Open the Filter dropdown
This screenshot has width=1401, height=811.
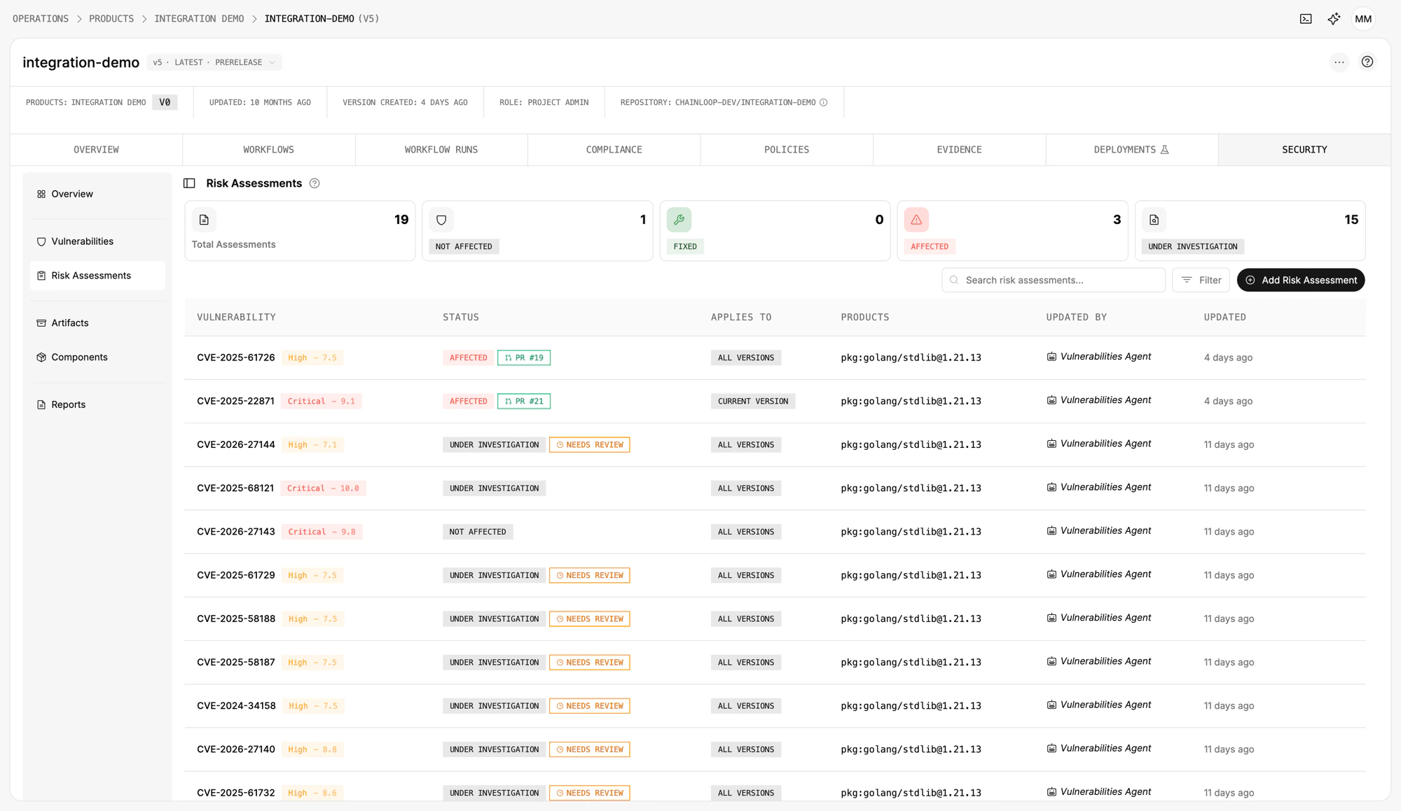click(1201, 280)
